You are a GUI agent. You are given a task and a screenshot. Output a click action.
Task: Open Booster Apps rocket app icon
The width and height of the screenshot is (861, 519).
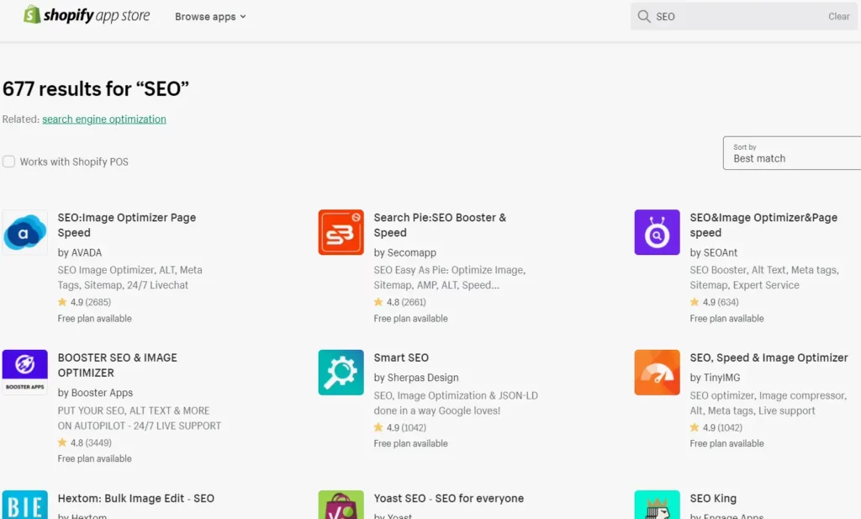pos(24,373)
